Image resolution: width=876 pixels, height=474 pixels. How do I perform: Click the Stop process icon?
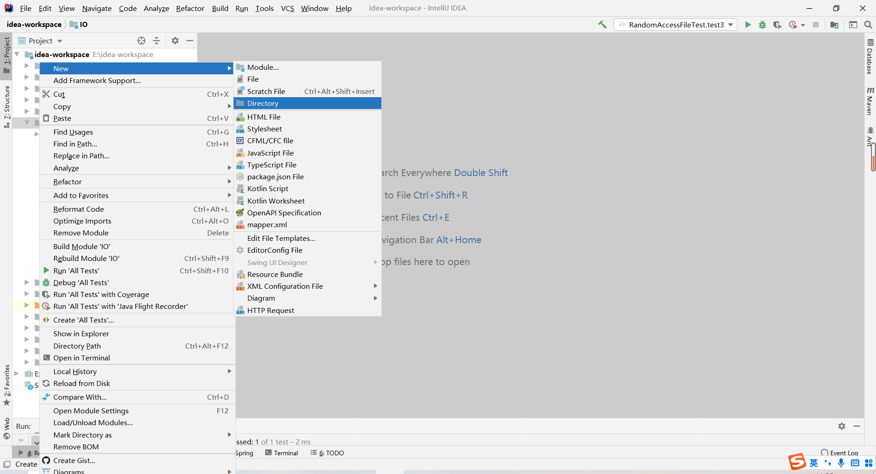(816, 25)
